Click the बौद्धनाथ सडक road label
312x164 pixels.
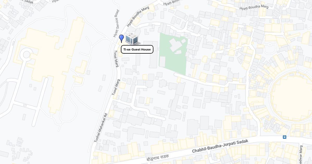[x=158, y=158]
